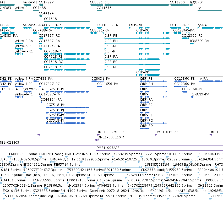Click transcript CtBP-RB

click(x=139, y=28)
